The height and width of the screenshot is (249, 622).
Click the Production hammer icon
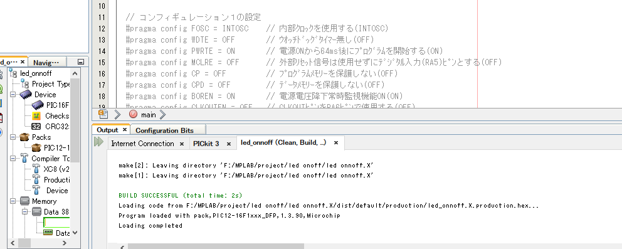pos(36,179)
